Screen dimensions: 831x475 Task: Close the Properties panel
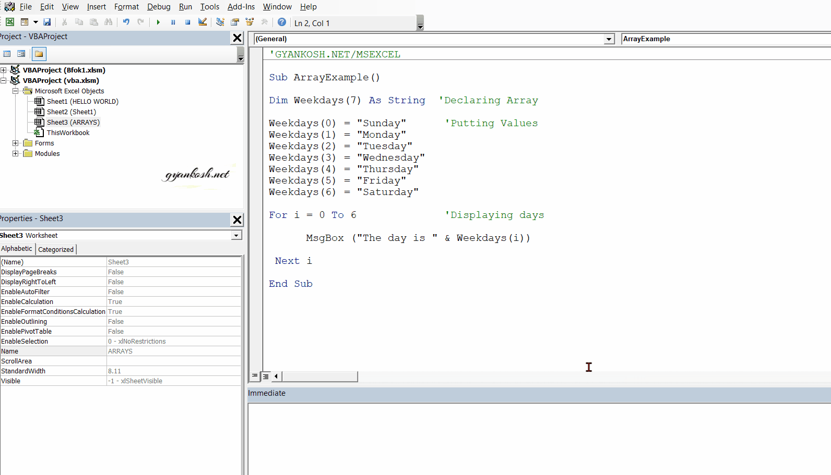click(237, 220)
